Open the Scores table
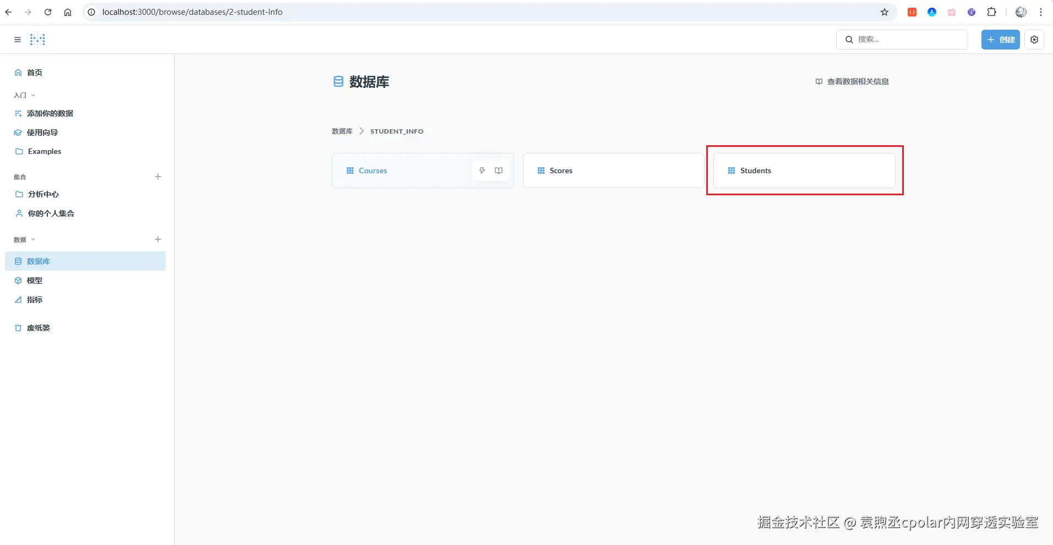Screen dimensions: 1053x545 [x=613, y=170]
